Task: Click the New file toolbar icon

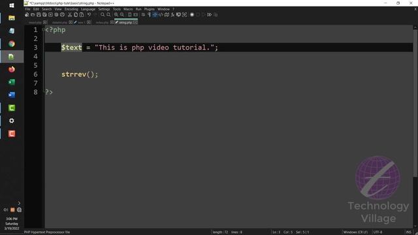Action: point(27,14)
